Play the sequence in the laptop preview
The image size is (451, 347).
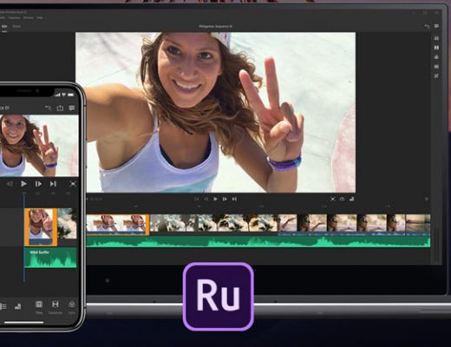coord(215,199)
